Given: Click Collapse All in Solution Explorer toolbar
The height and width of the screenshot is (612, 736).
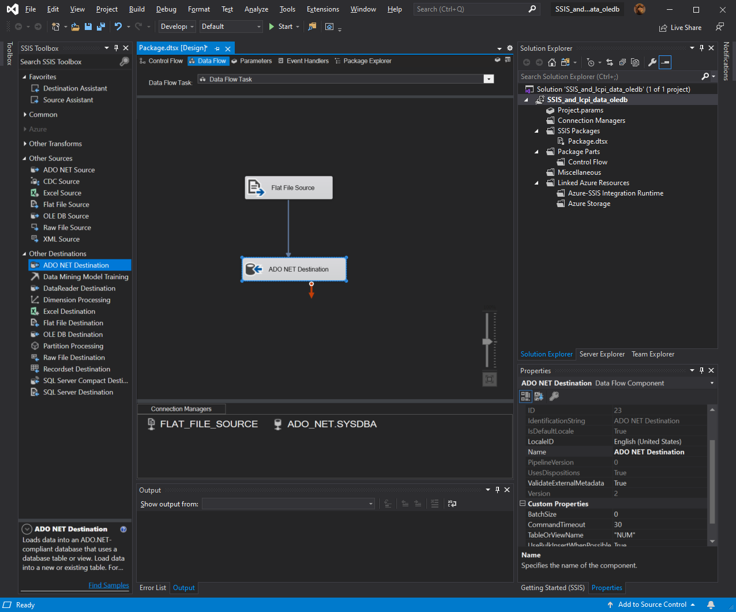Looking at the screenshot, I should click(622, 62).
